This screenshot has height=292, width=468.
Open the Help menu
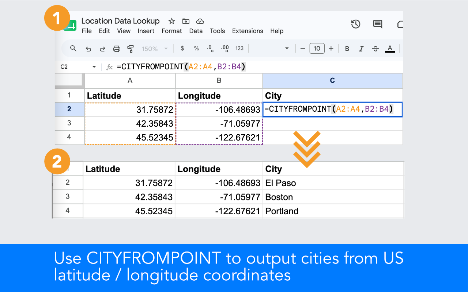click(277, 31)
